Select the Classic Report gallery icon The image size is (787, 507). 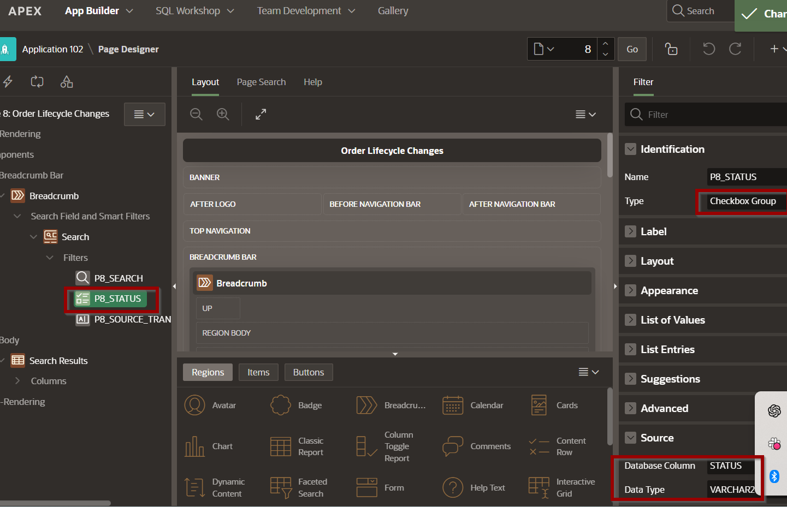[281, 446]
